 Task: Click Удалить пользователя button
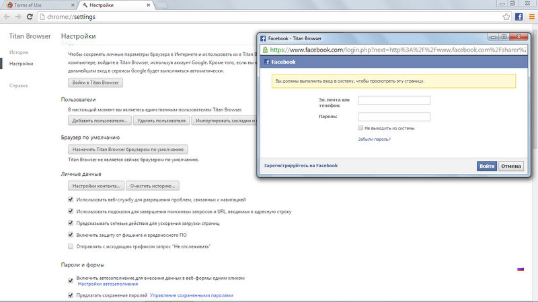pos(161,121)
